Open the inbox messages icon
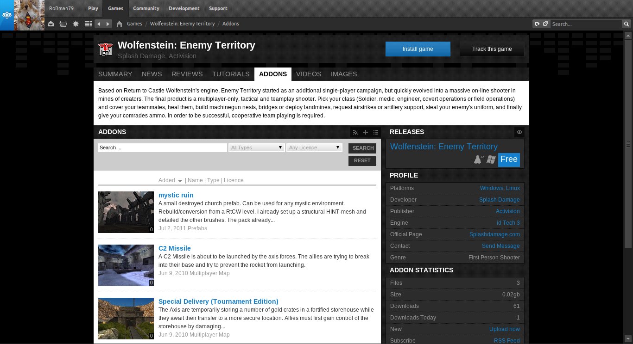The image size is (633, 344). [51, 24]
